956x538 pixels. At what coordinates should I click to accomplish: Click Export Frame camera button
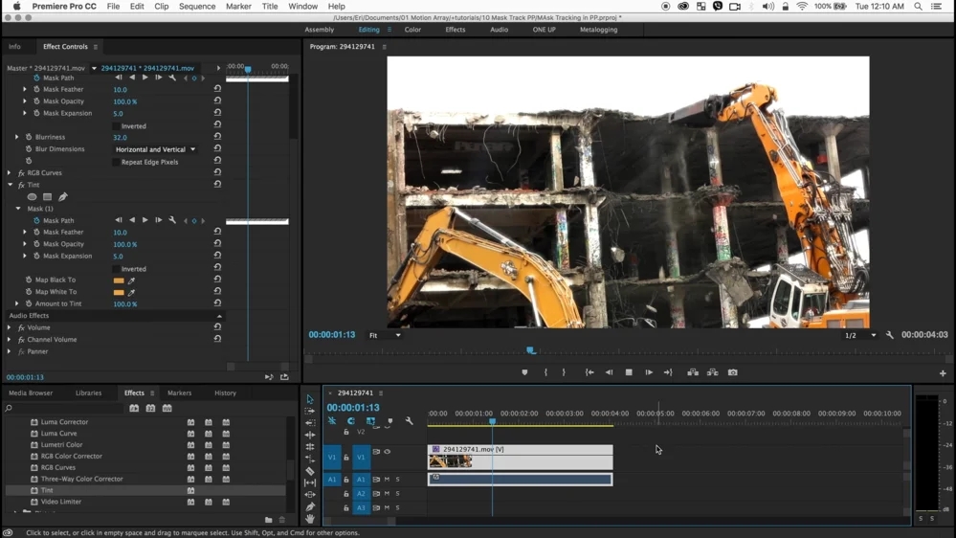733,372
